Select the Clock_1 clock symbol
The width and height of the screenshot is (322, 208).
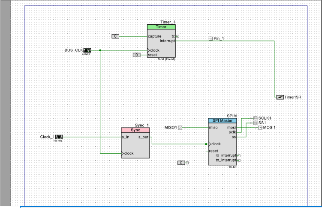point(59,137)
